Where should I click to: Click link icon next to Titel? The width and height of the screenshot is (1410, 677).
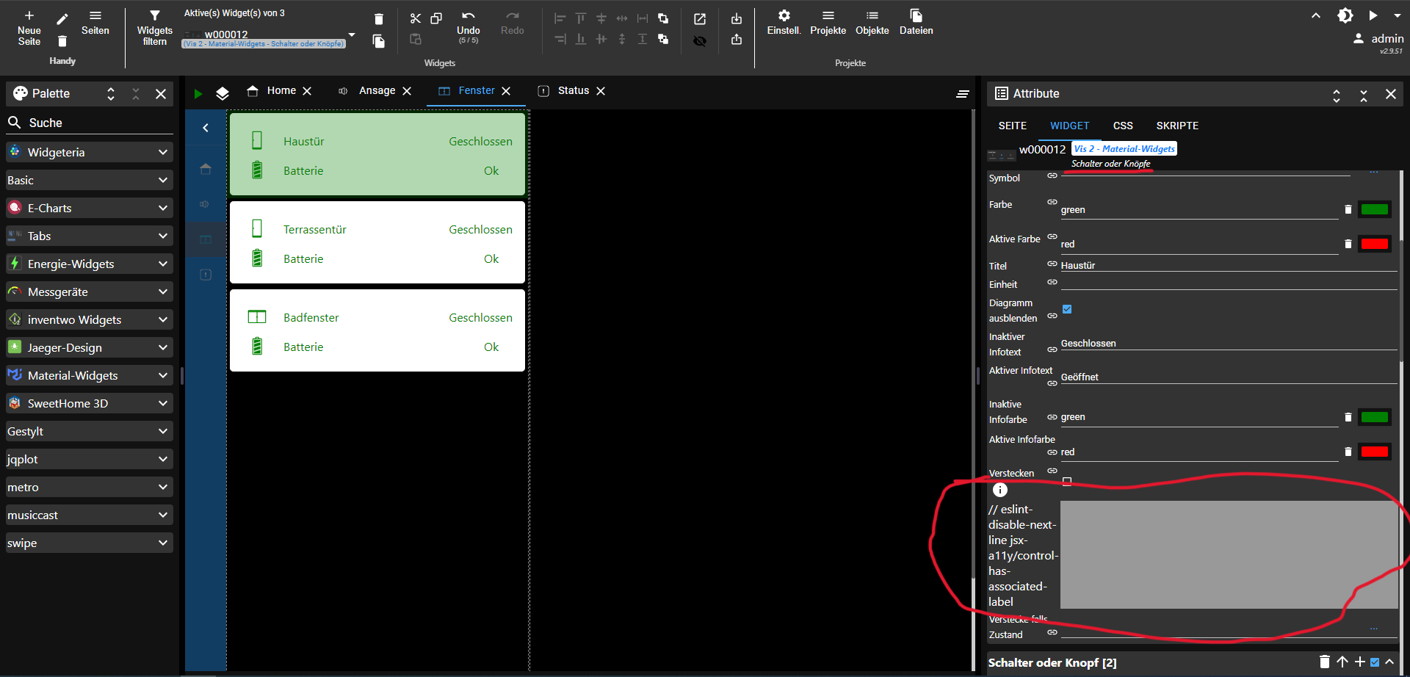pos(1052,263)
